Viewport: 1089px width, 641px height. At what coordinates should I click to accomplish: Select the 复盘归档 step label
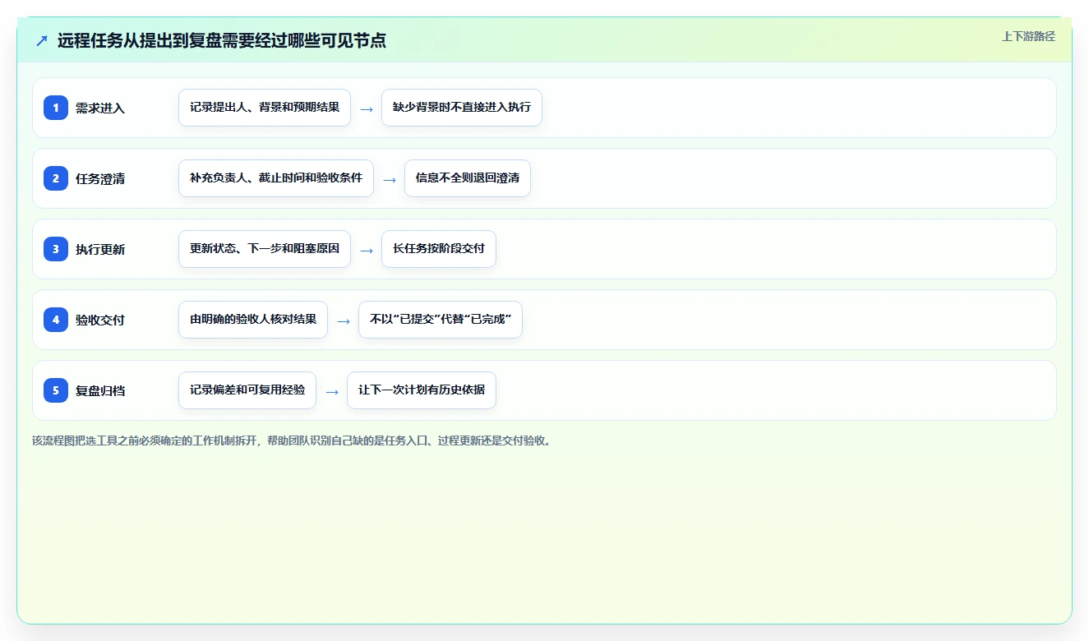point(100,390)
